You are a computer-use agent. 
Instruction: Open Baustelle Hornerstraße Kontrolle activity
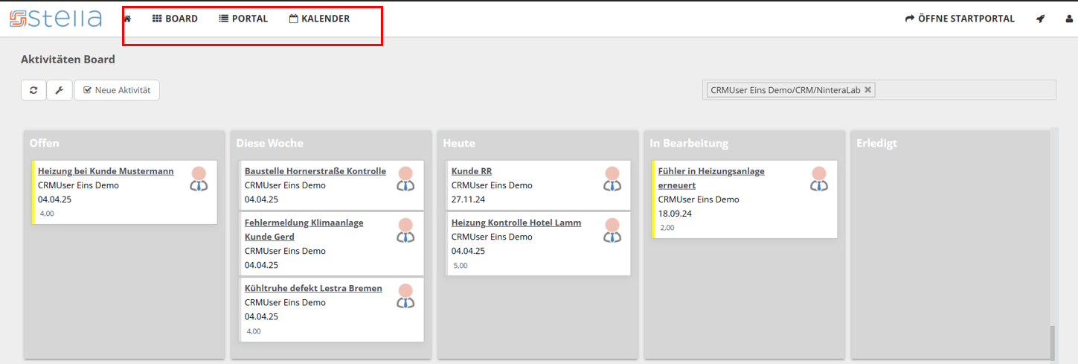[315, 171]
